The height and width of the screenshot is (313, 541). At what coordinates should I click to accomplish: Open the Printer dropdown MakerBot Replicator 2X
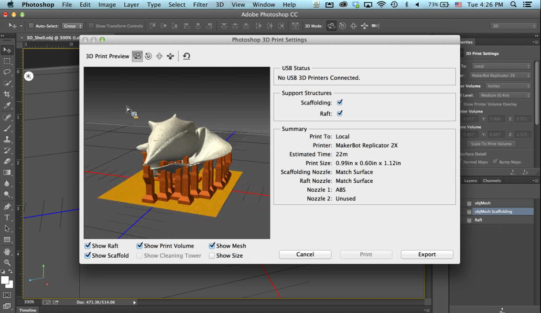coord(500,75)
